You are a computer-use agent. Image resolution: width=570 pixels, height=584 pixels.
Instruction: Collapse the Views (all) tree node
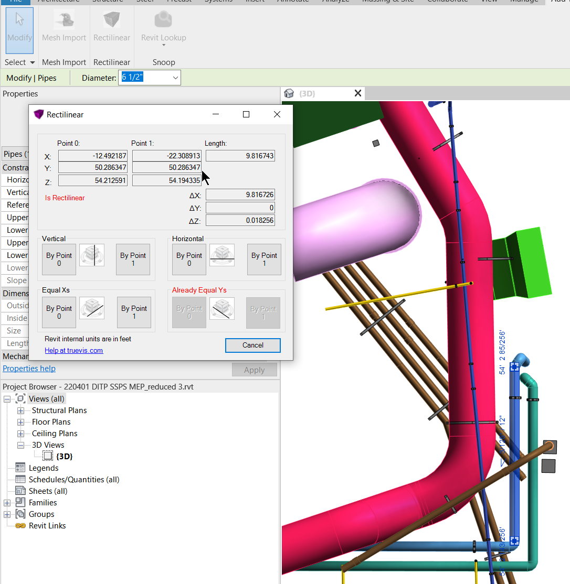tap(7, 399)
